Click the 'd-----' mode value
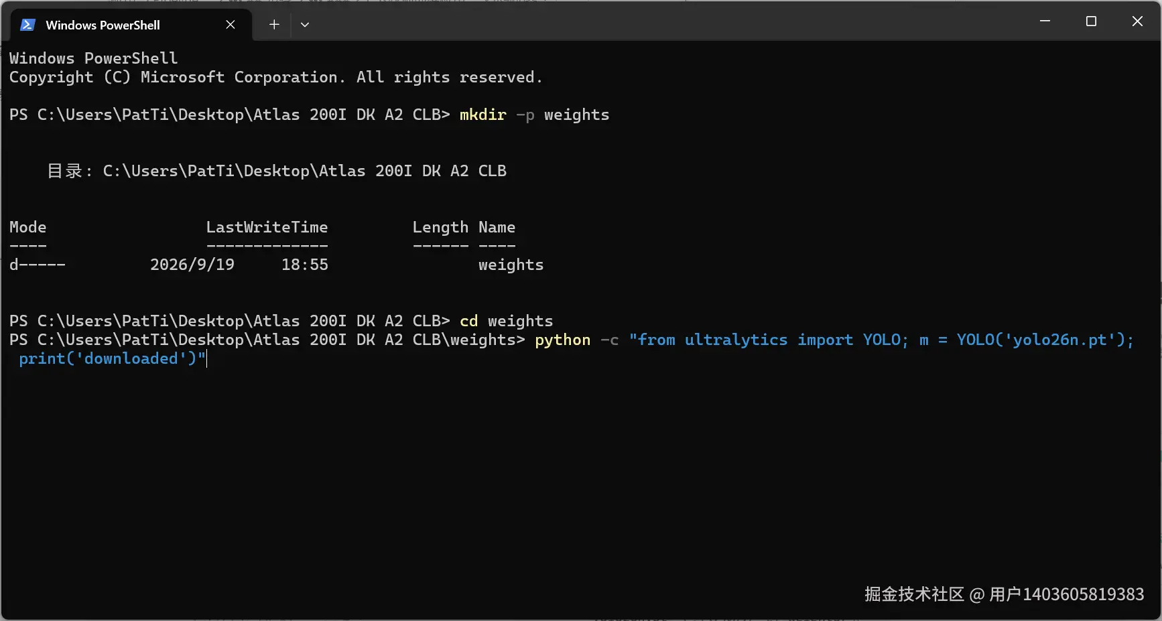1162x621 pixels. [38, 265]
